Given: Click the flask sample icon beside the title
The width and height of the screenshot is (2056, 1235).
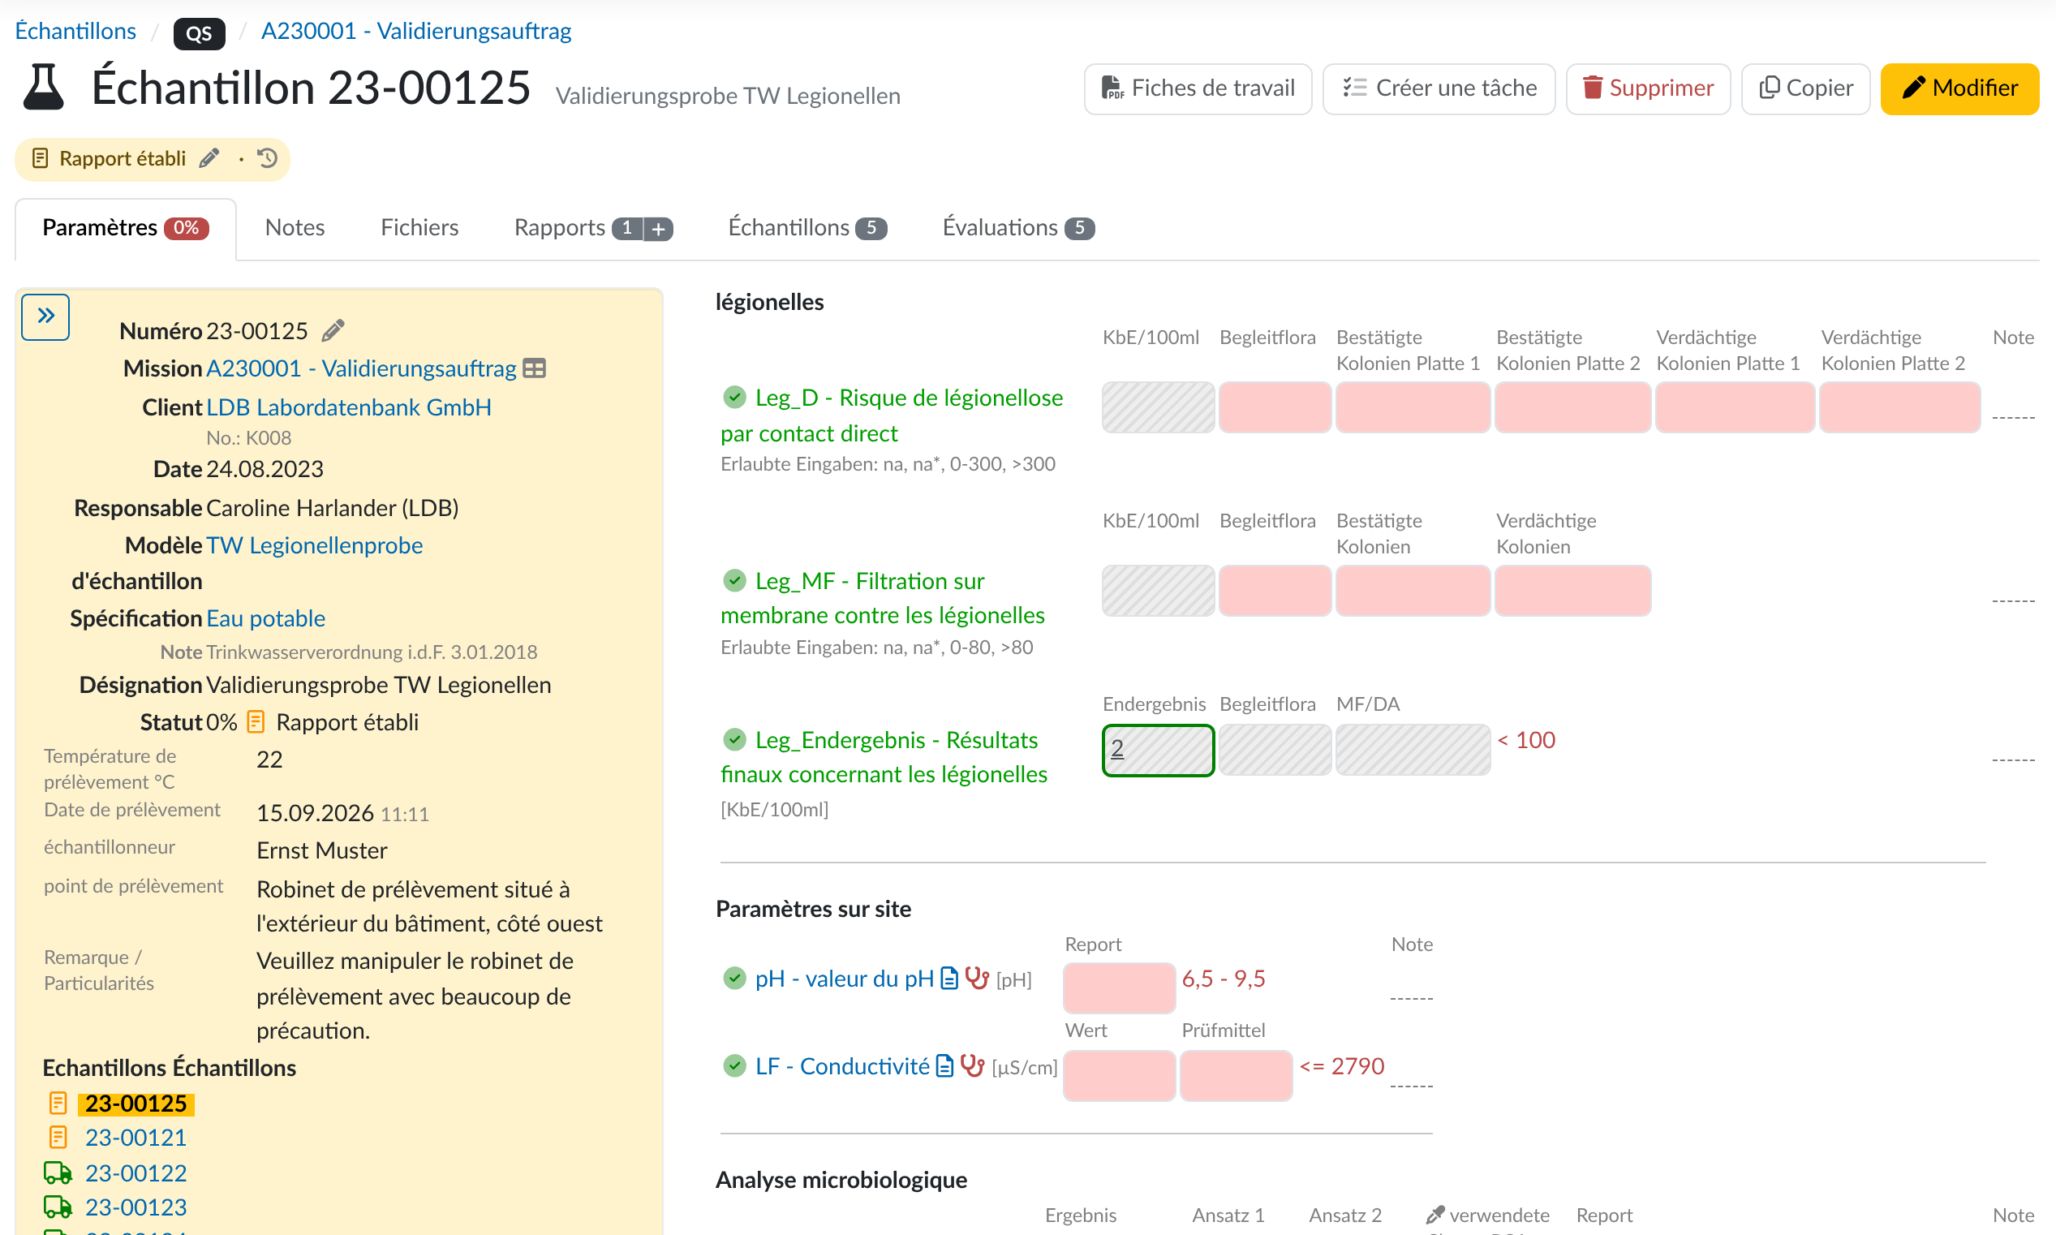Looking at the screenshot, I should tap(43, 88).
